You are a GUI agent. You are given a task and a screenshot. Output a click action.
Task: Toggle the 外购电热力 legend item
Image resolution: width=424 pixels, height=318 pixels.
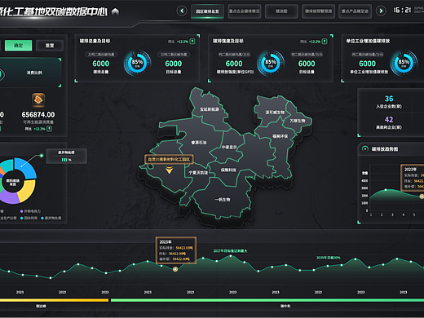[30, 211]
